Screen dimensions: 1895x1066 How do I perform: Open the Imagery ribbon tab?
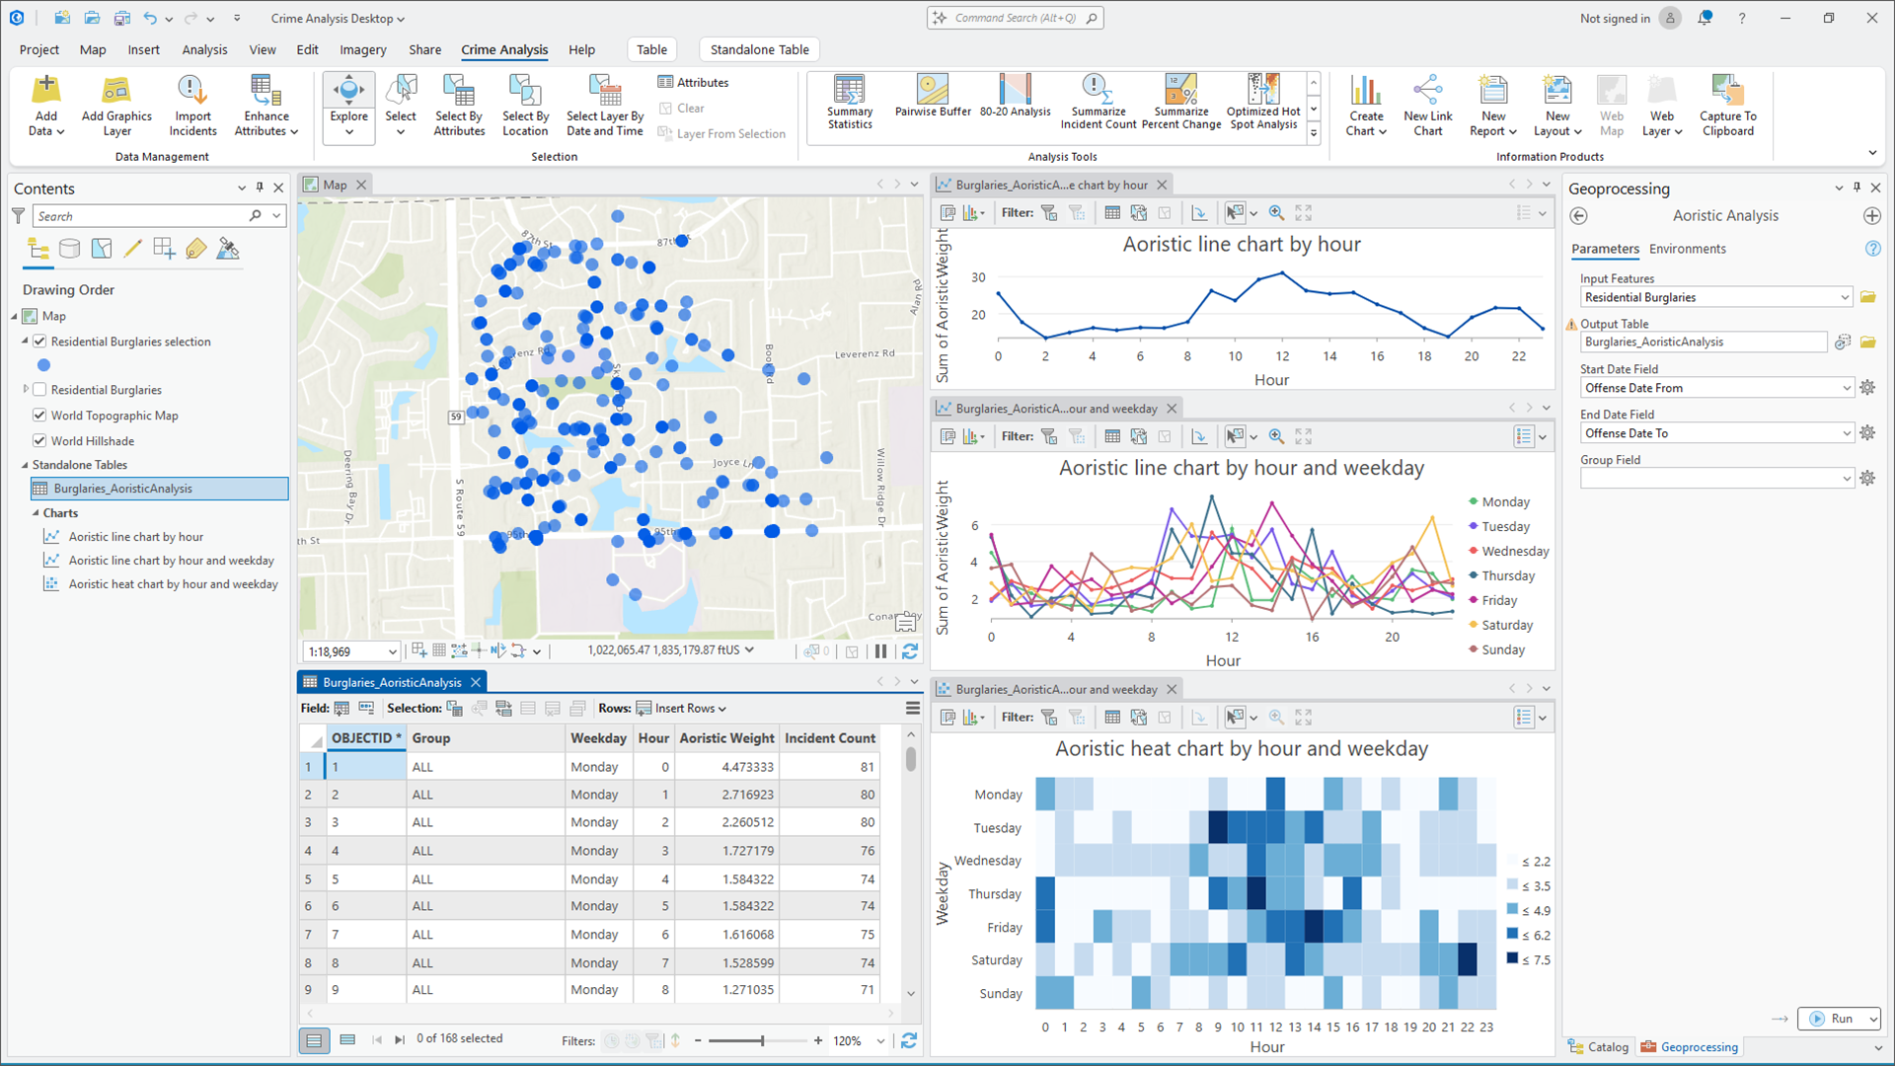(362, 49)
